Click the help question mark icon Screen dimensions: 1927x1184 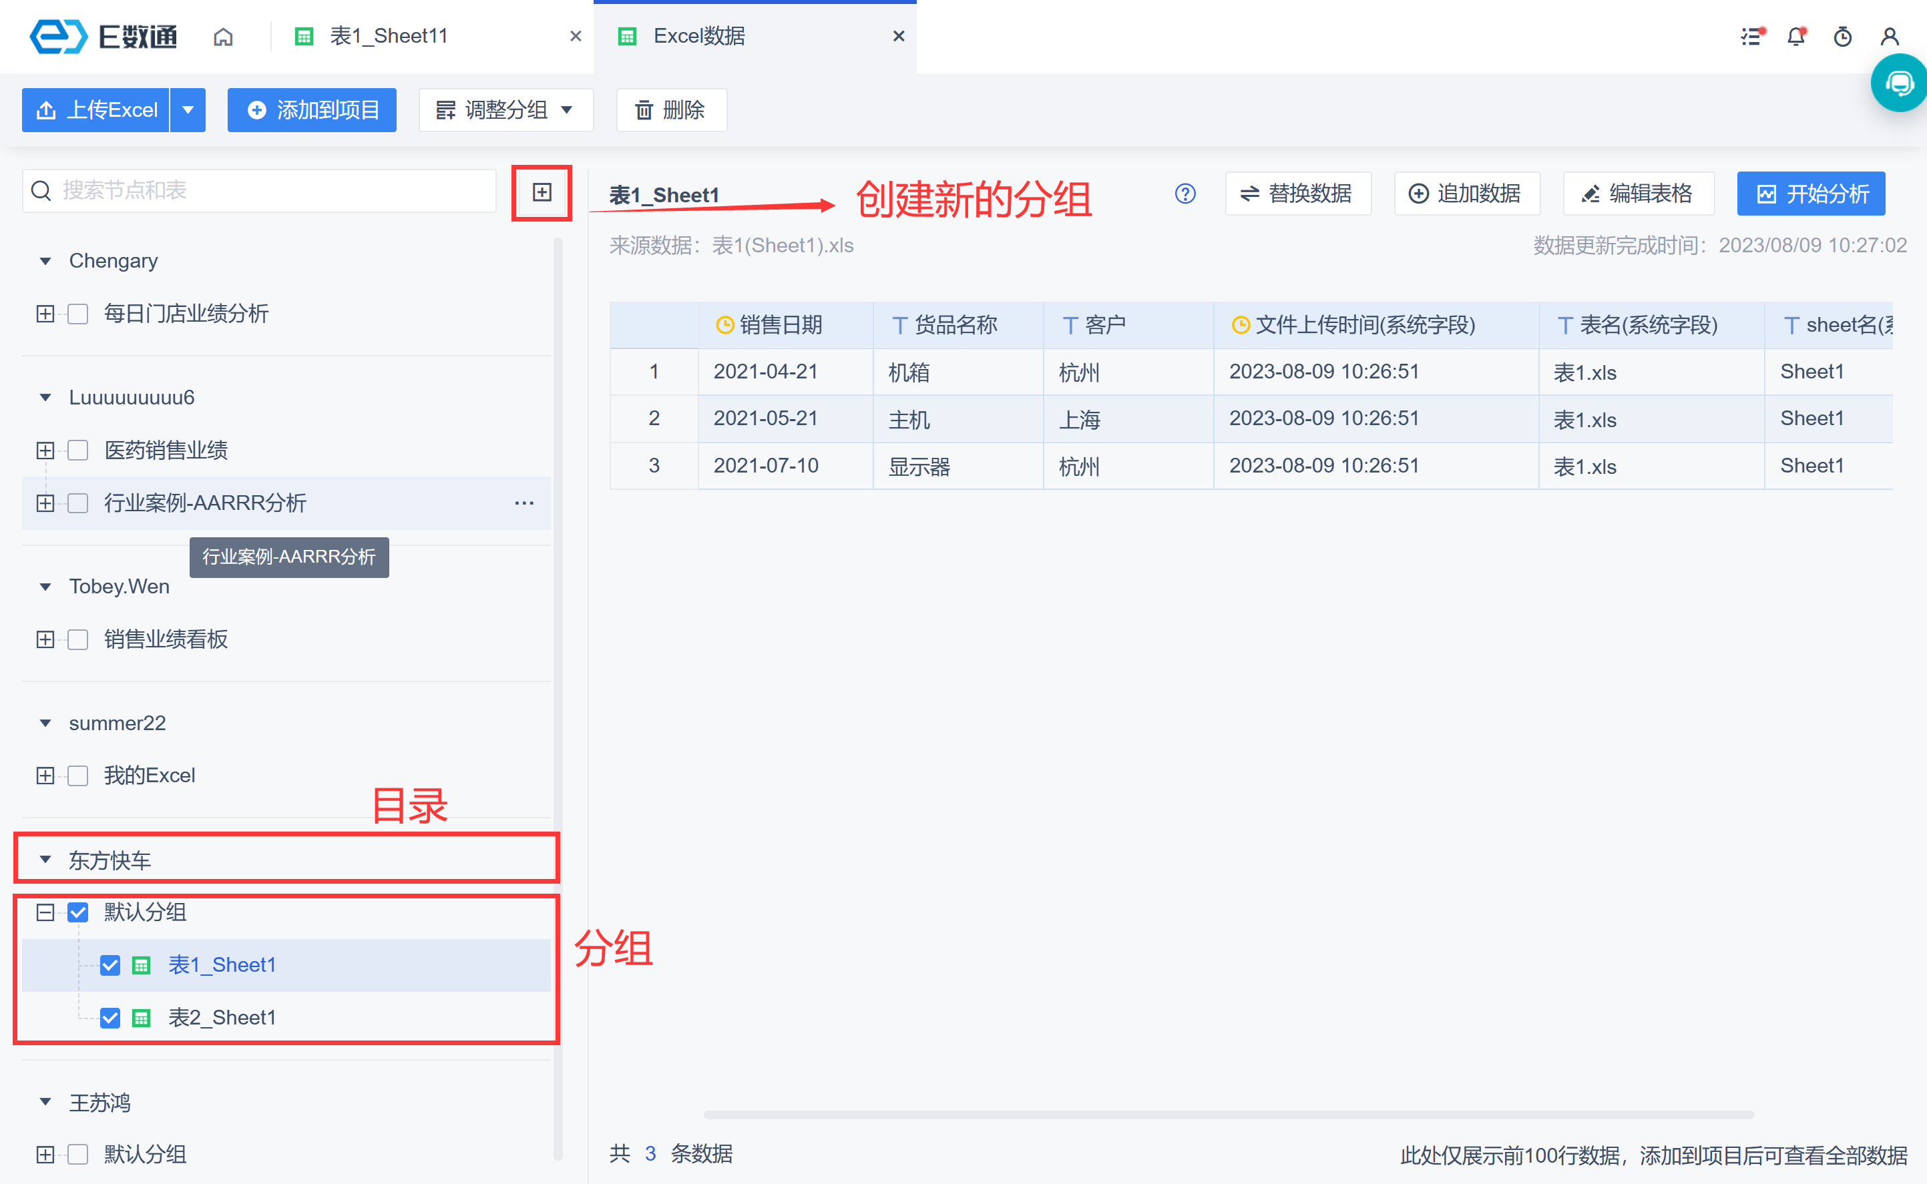tap(1185, 194)
